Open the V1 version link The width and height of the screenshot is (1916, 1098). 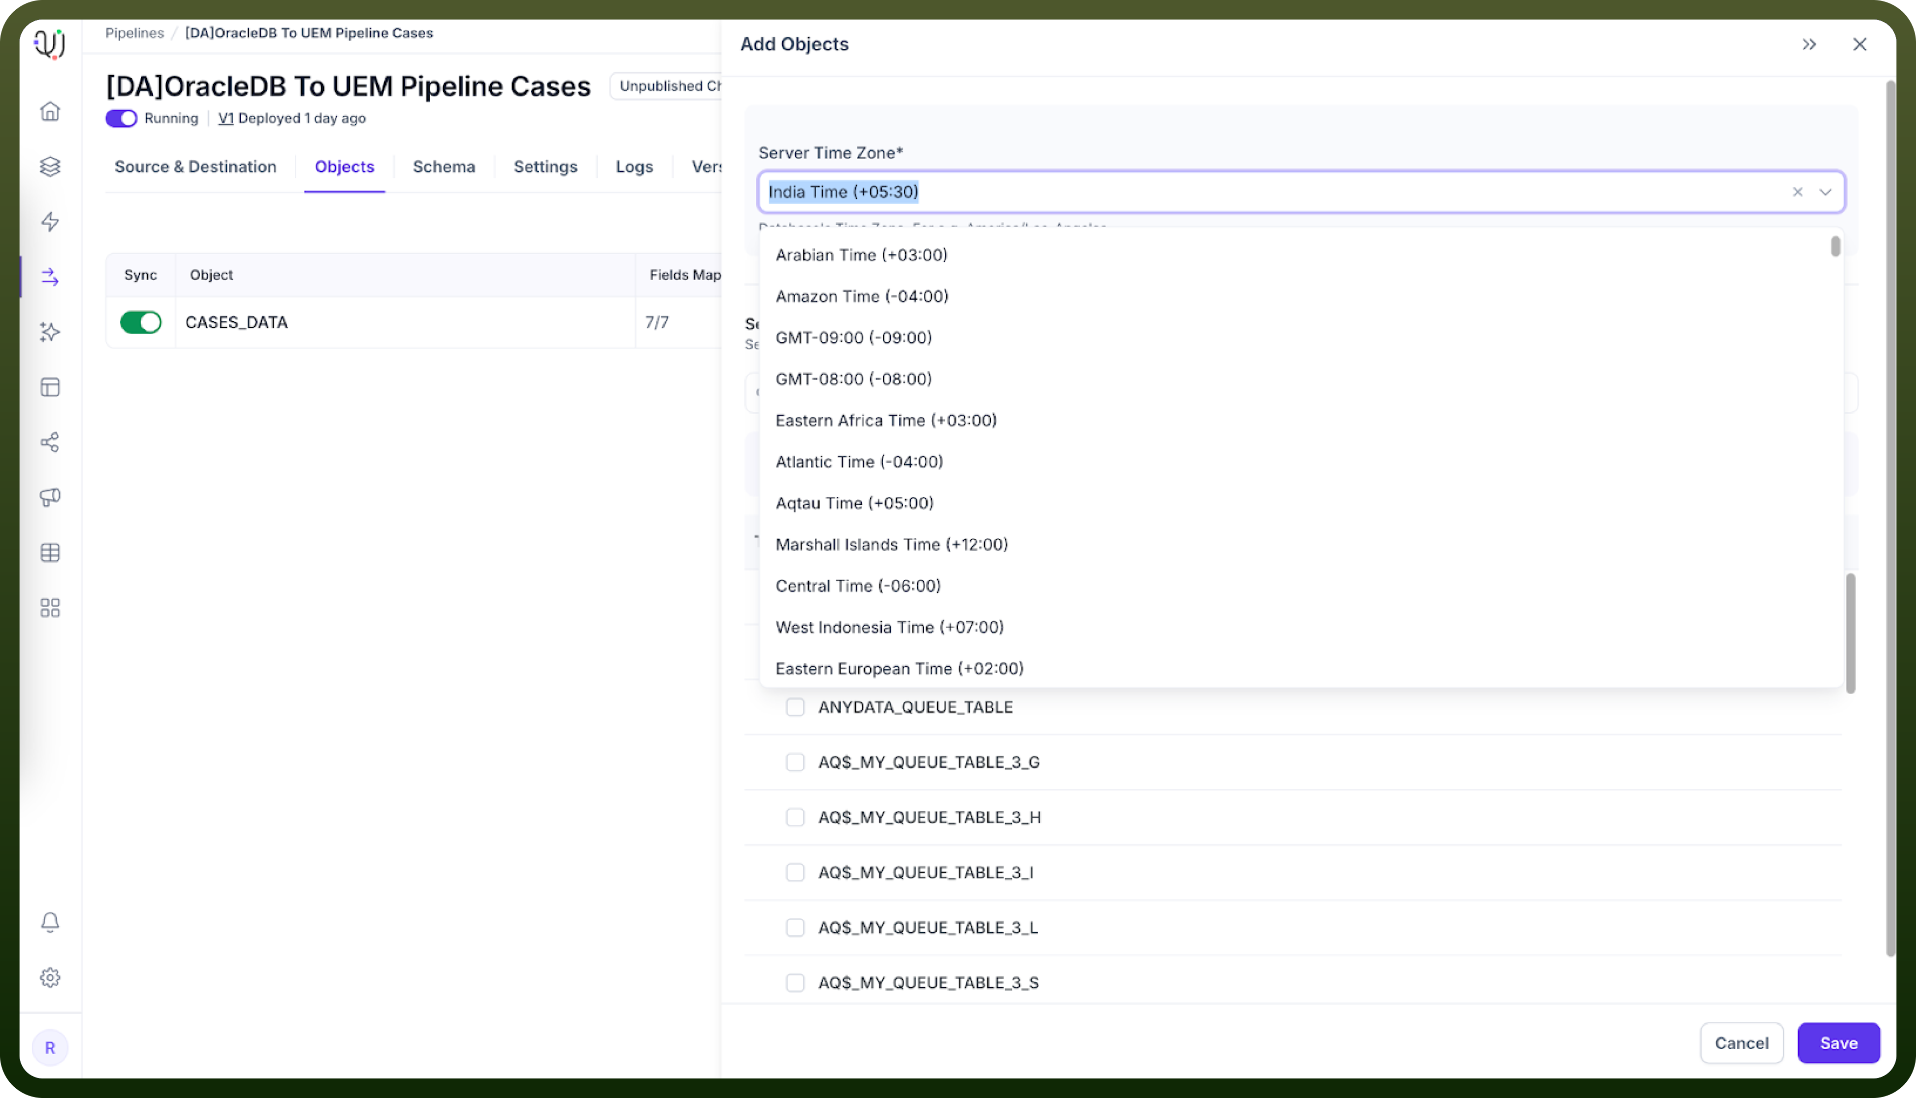pos(226,118)
